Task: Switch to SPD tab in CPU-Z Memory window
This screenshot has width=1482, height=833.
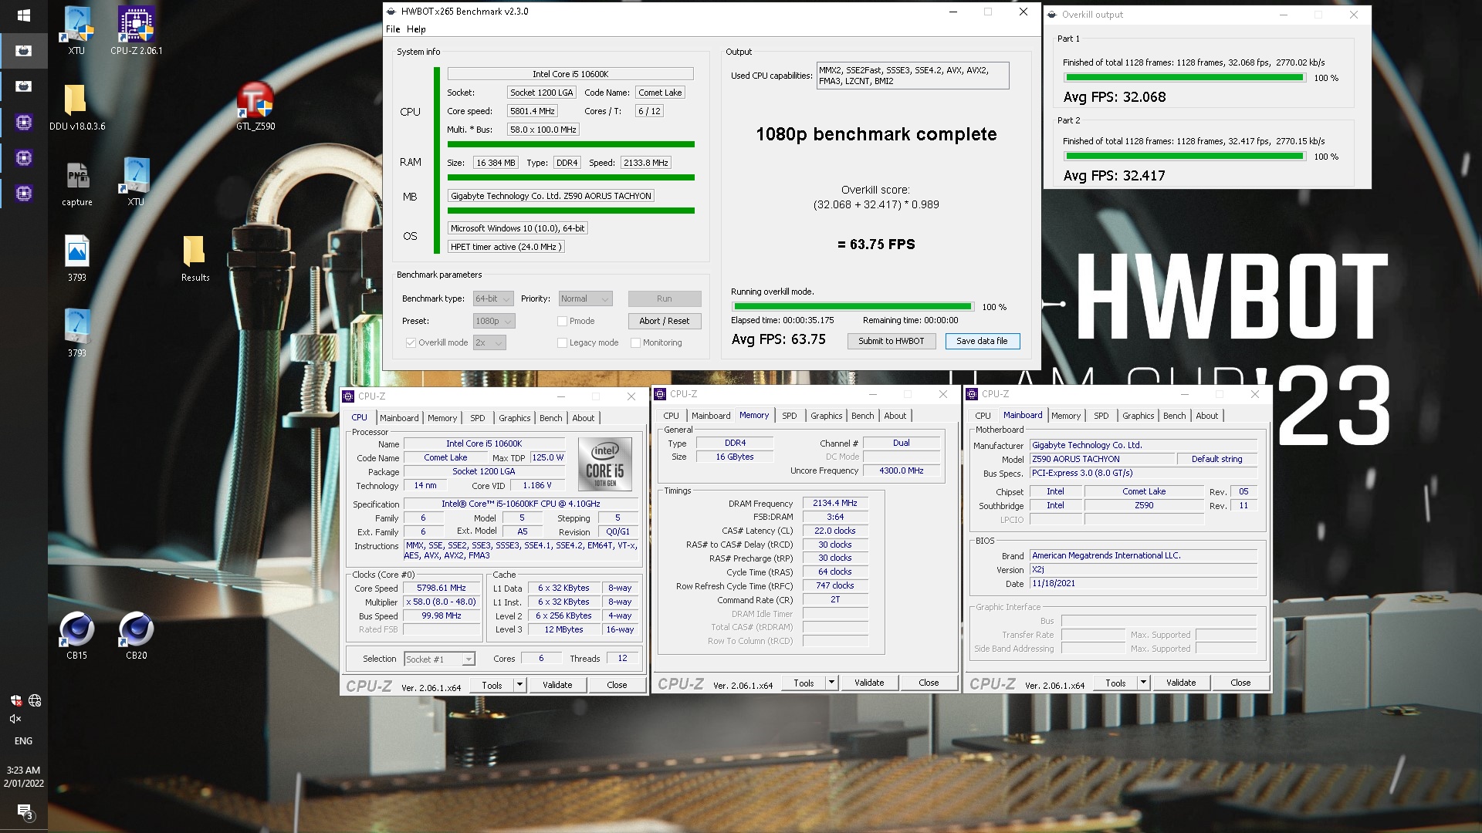Action: (x=789, y=416)
